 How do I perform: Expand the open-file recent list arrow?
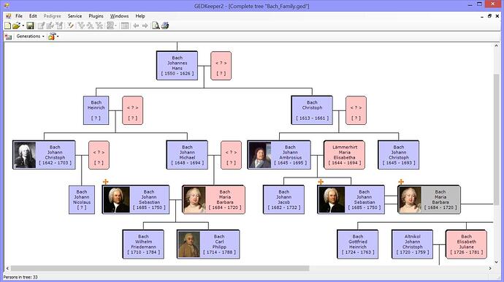pos(23,26)
